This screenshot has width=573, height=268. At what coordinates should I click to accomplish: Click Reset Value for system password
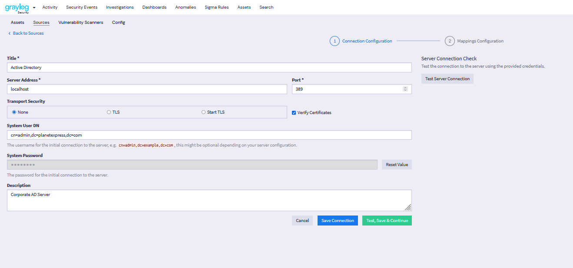[x=397, y=165]
